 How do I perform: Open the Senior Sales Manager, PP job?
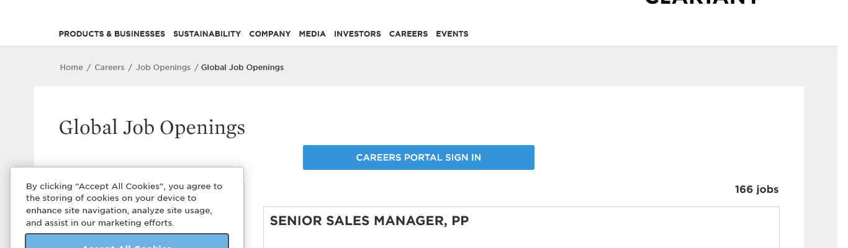369,221
